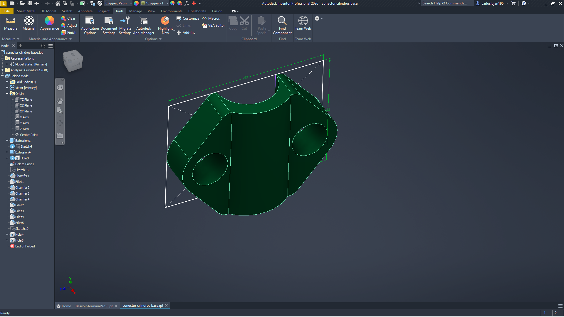Open Document Settings

click(x=109, y=21)
